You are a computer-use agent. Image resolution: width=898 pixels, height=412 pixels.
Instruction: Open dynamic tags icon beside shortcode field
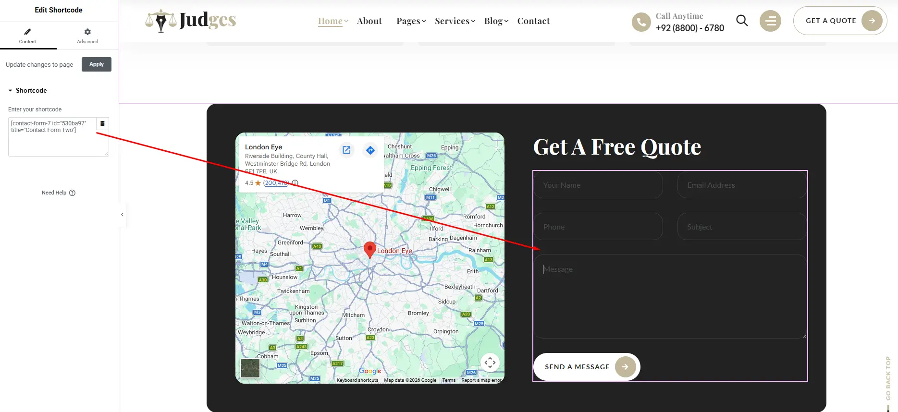tap(102, 123)
